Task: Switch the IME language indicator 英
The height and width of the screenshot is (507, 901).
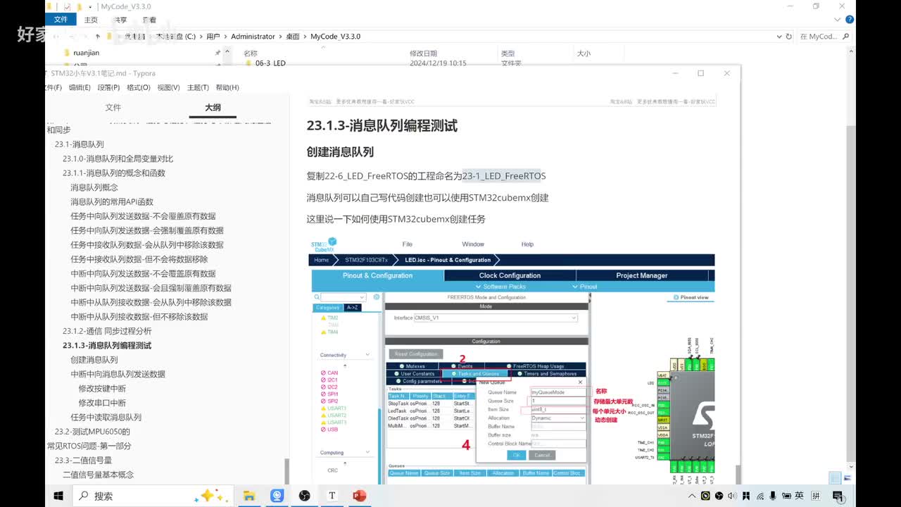Action: click(x=800, y=496)
